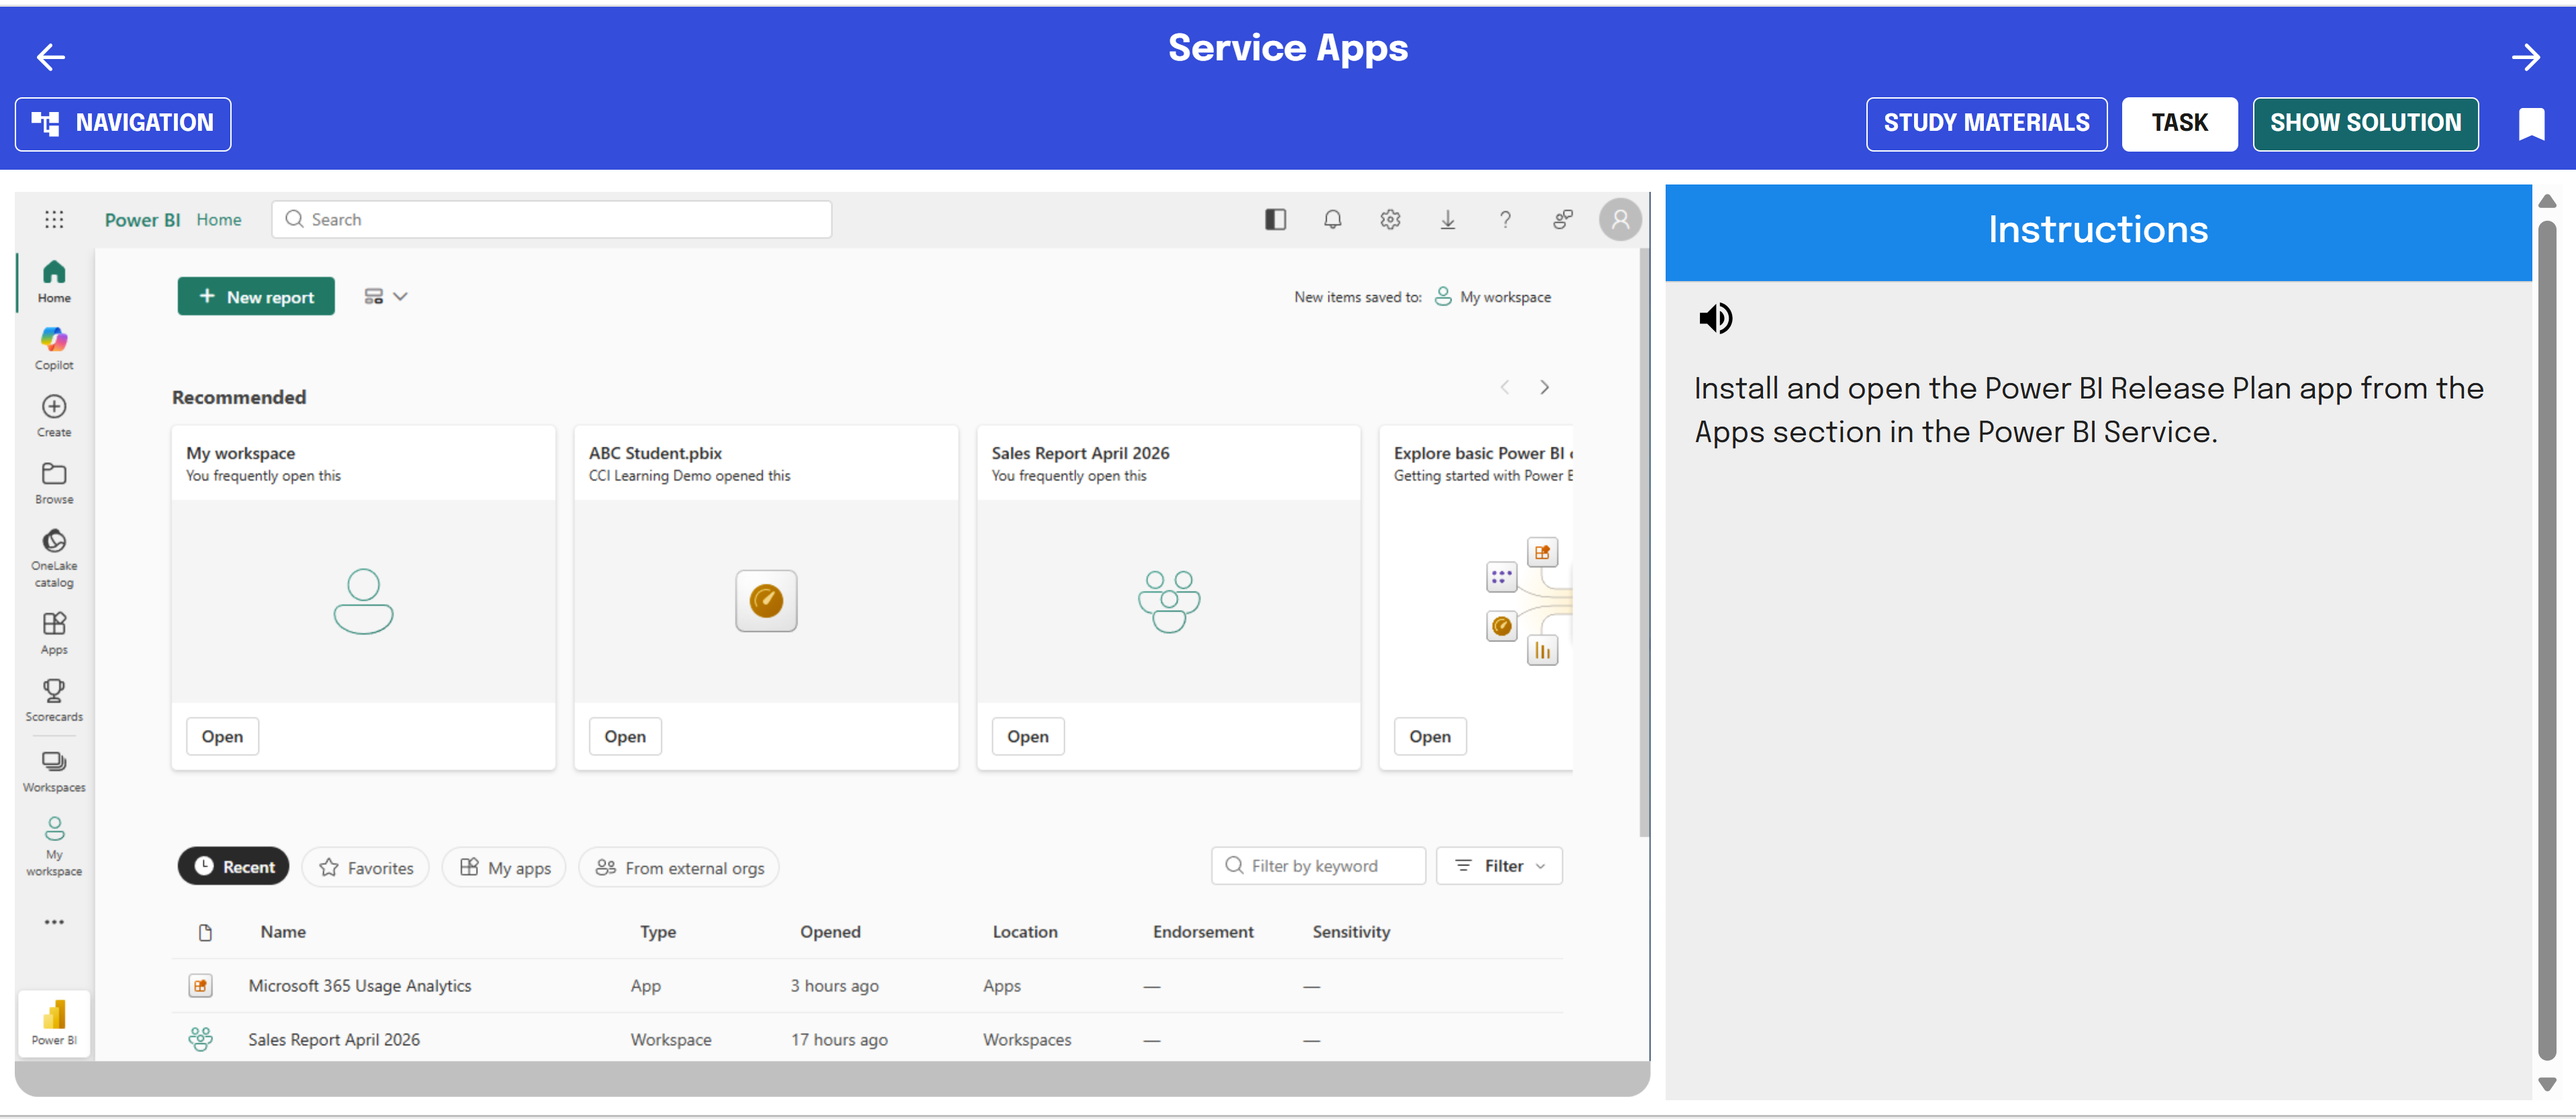Open Copilot from the sidebar
The image size is (2576, 1119).
[x=54, y=349]
